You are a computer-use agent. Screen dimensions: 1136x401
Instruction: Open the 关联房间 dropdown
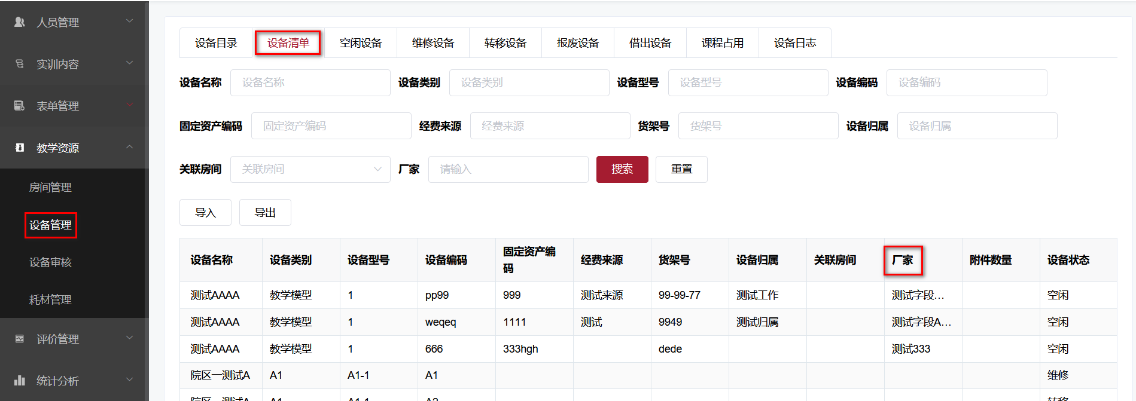pyautogui.click(x=310, y=169)
